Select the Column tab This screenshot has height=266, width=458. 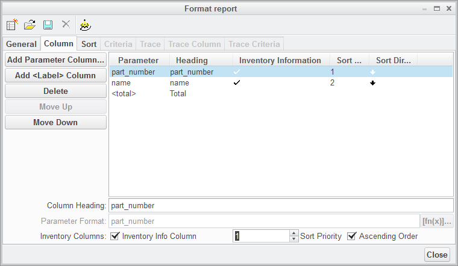pos(58,43)
